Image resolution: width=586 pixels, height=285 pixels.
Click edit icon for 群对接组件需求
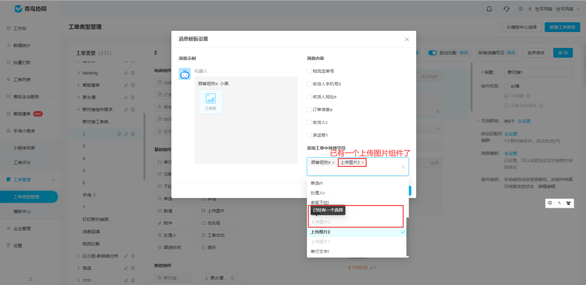coord(126,110)
